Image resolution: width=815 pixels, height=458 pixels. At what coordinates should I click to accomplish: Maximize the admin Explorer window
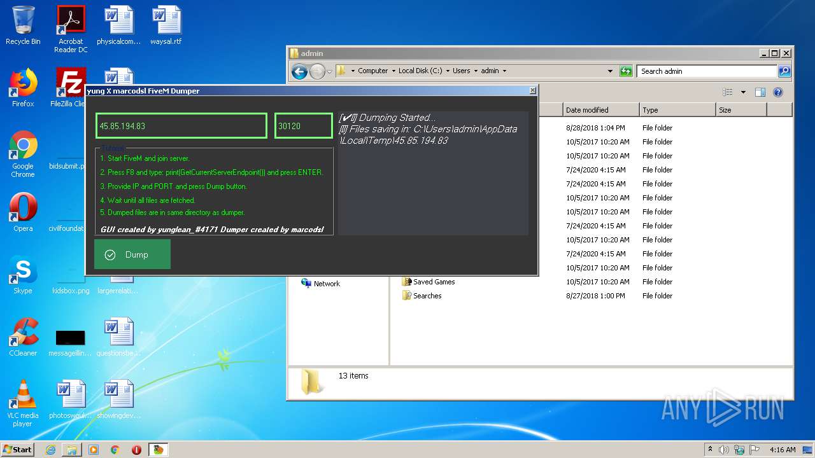[x=774, y=53]
